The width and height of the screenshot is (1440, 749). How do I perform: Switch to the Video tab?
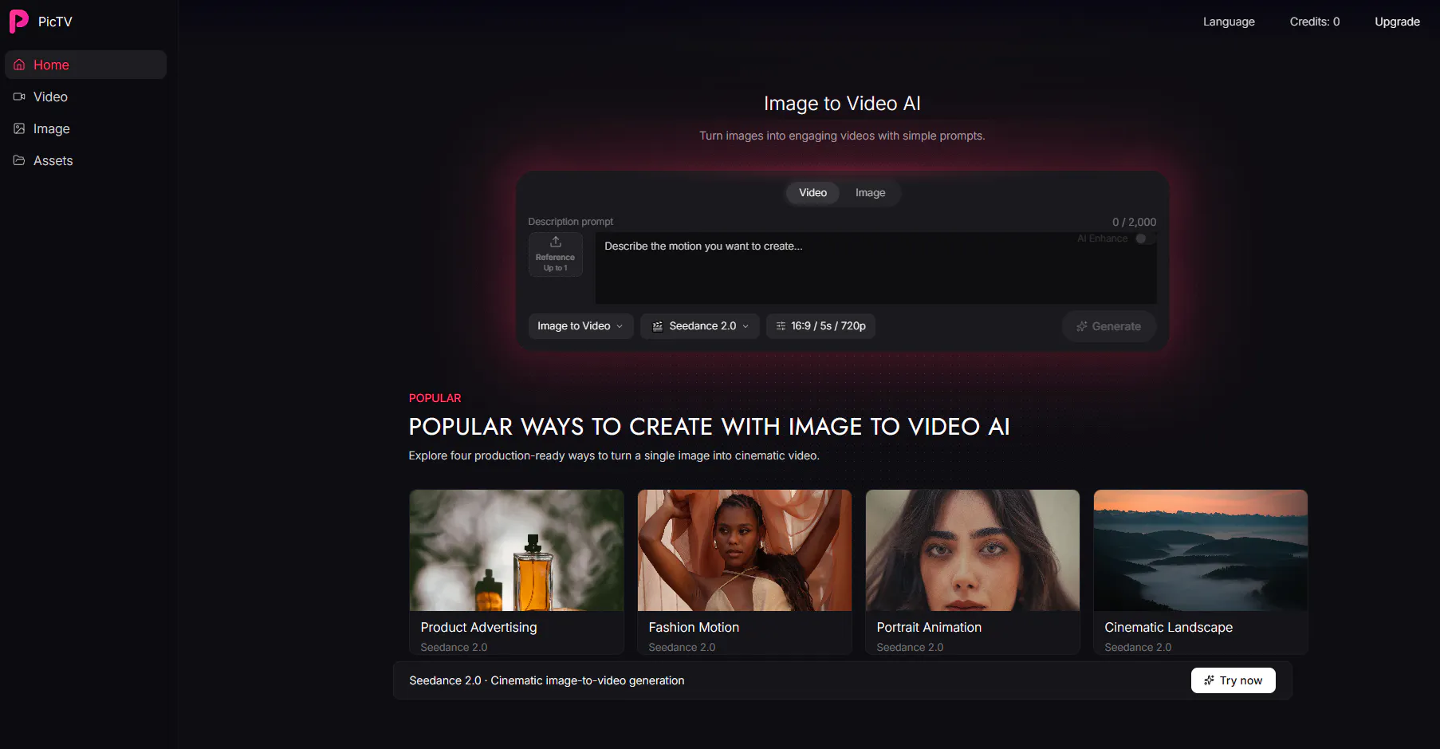(x=812, y=193)
